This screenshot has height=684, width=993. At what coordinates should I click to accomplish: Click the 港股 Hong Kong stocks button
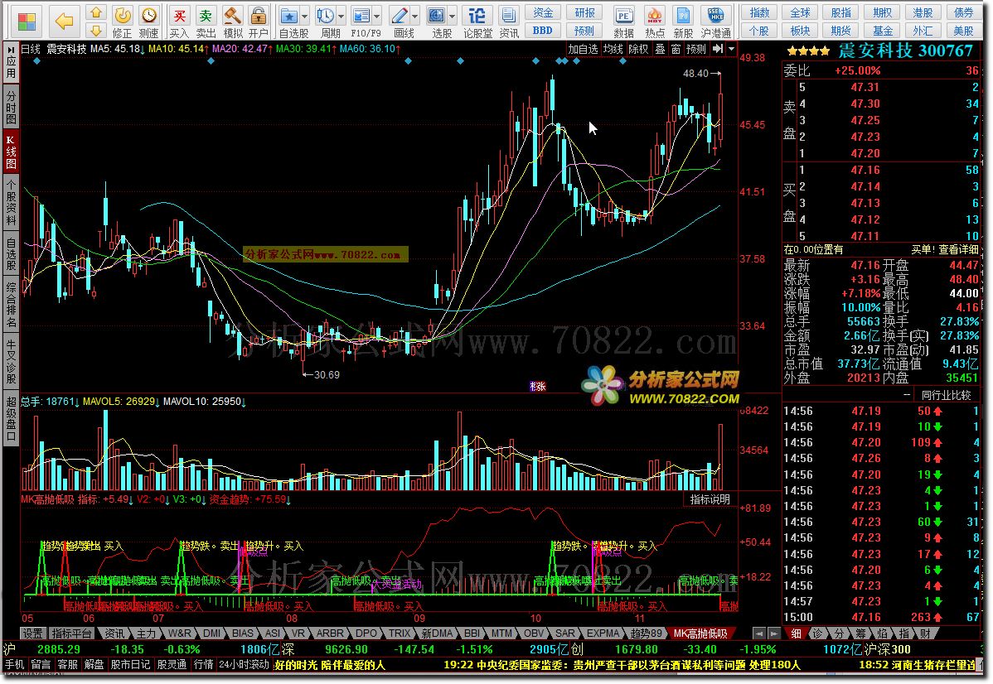[x=923, y=12]
